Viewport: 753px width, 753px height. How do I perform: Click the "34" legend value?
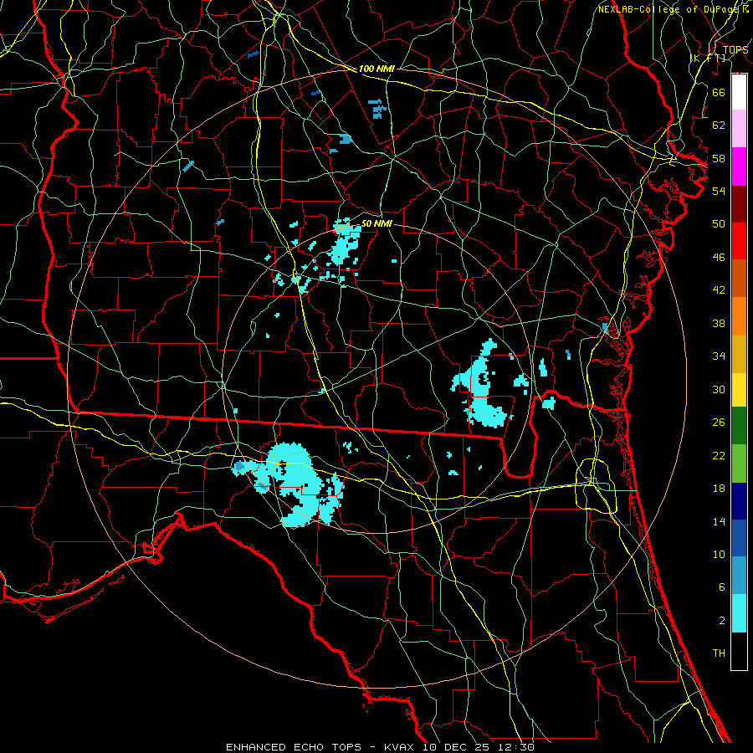coord(719,356)
